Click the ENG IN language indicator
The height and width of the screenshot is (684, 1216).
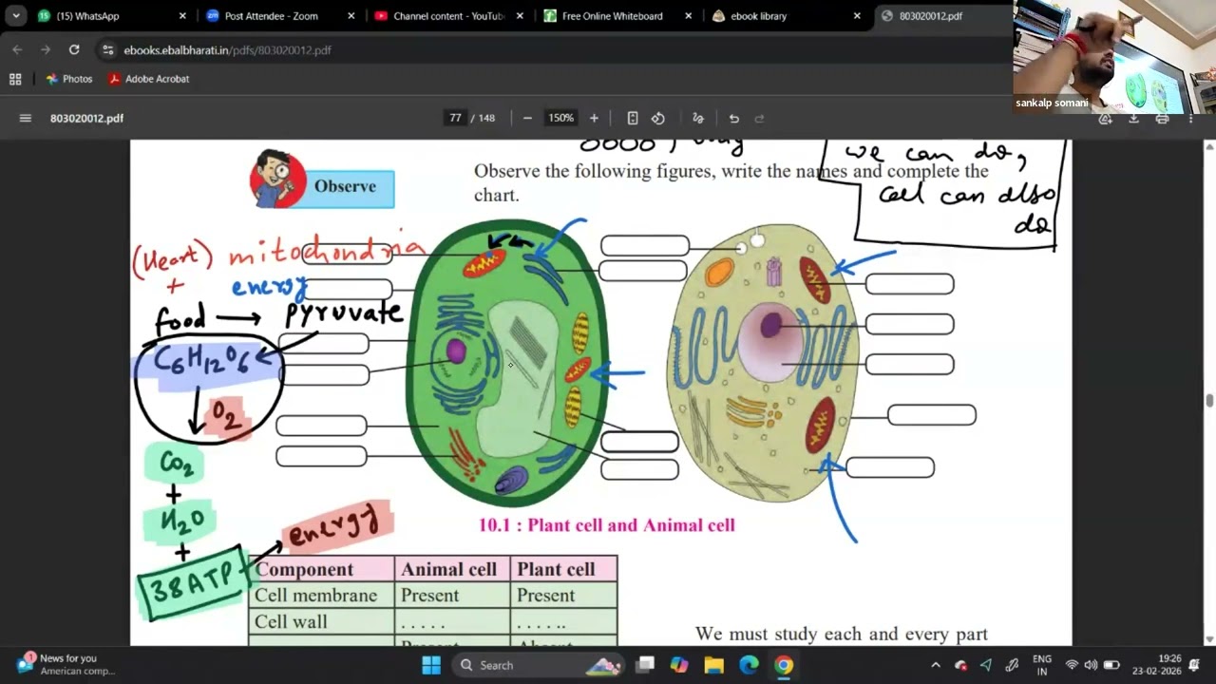[x=1042, y=665]
